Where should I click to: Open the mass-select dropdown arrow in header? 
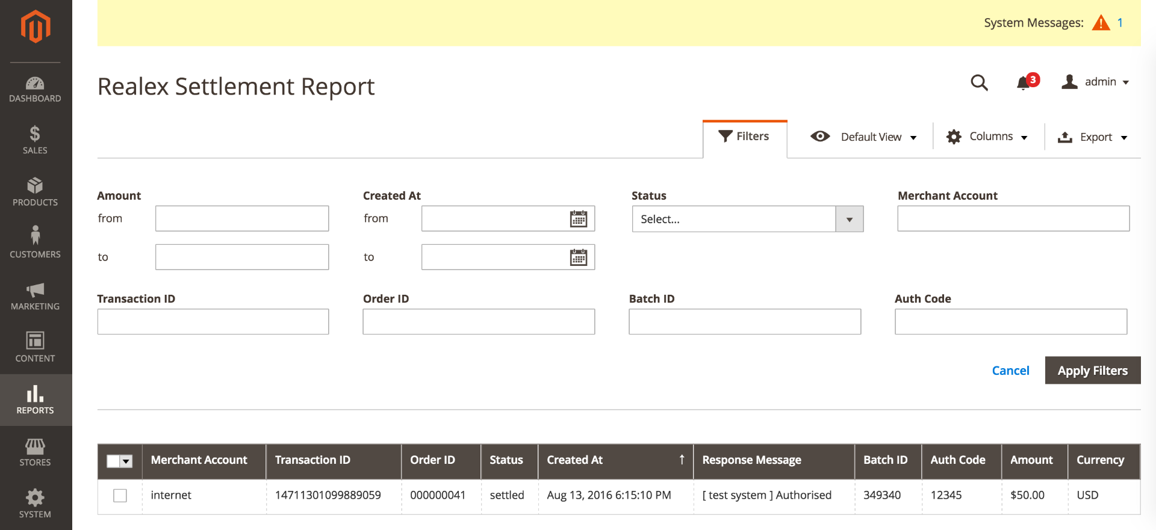[x=126, y=461]
